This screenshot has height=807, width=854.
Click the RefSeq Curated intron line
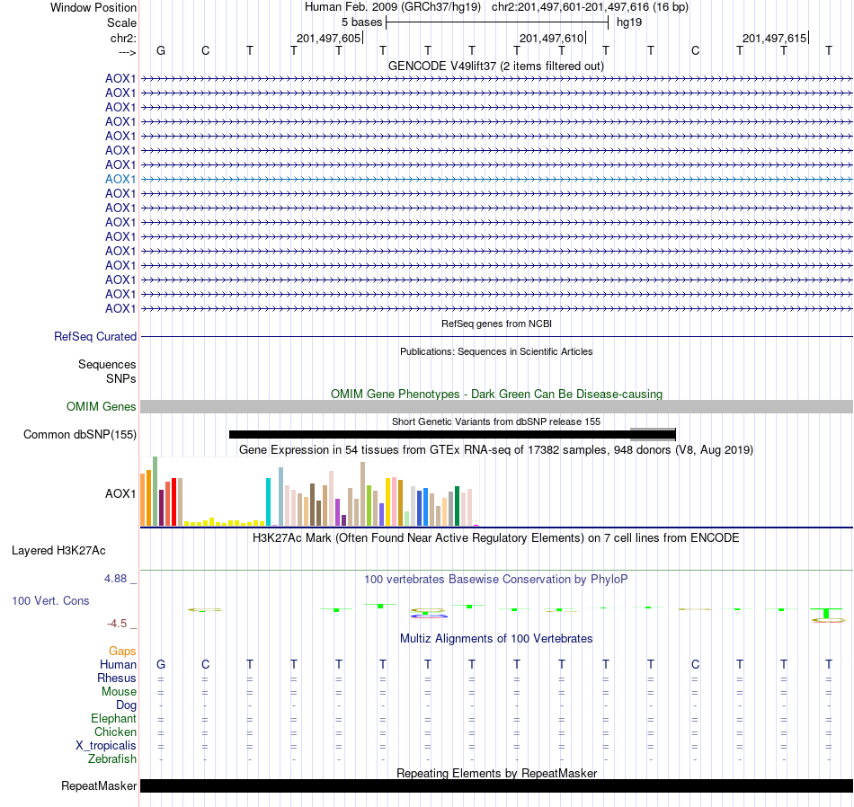pyautogui.click(x=496, y=336)
